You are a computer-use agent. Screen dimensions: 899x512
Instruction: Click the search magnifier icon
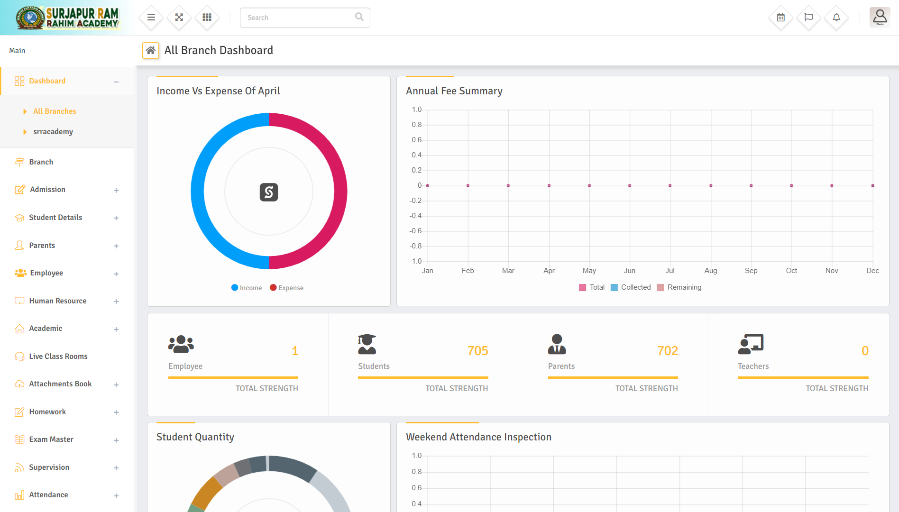pyautogui.click(x=359, y=17)
